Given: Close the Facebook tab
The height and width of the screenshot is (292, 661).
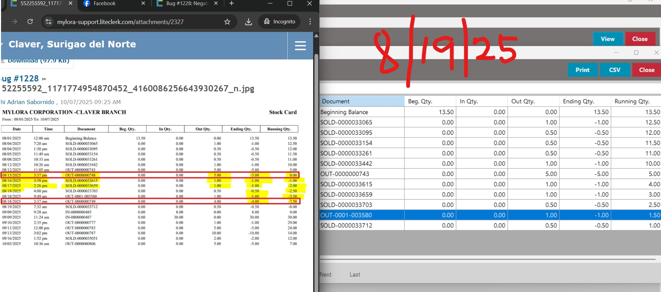Looking at the screenshot, I should point(143,3).
